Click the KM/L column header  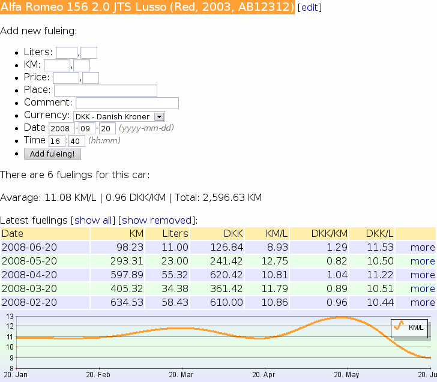coord(267,233)
